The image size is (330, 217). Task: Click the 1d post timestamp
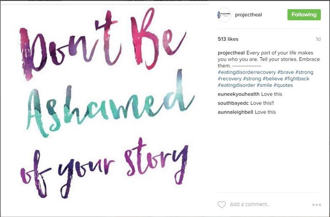[x=318, y=39]
